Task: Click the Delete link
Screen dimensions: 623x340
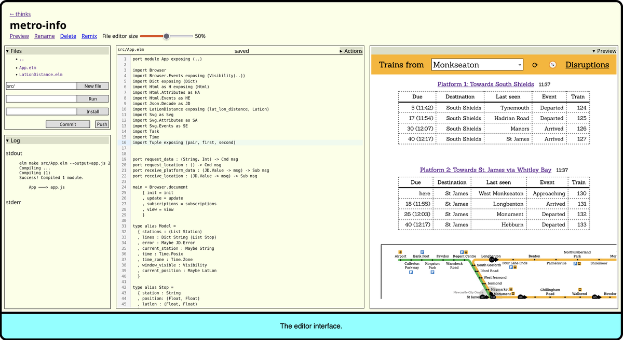Action: [x=68, y=36]
